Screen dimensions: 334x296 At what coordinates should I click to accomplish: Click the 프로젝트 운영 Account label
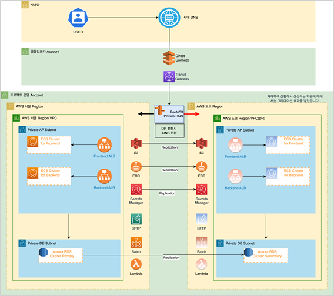26,95
